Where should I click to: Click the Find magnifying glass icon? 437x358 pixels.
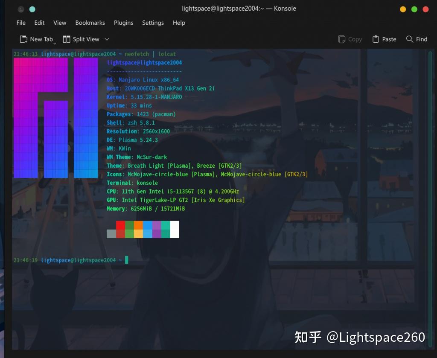pos(408,39)
